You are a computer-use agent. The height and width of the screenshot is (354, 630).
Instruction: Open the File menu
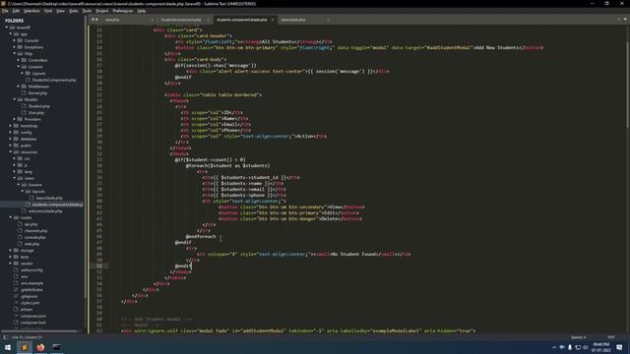[5, 11]
